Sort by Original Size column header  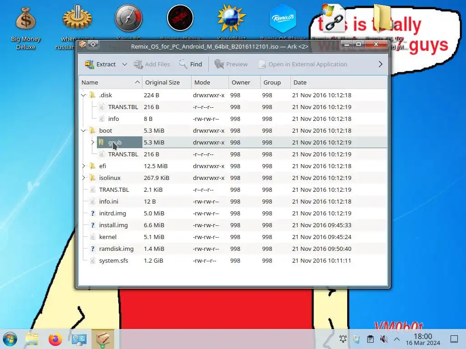tap(167, 82)
